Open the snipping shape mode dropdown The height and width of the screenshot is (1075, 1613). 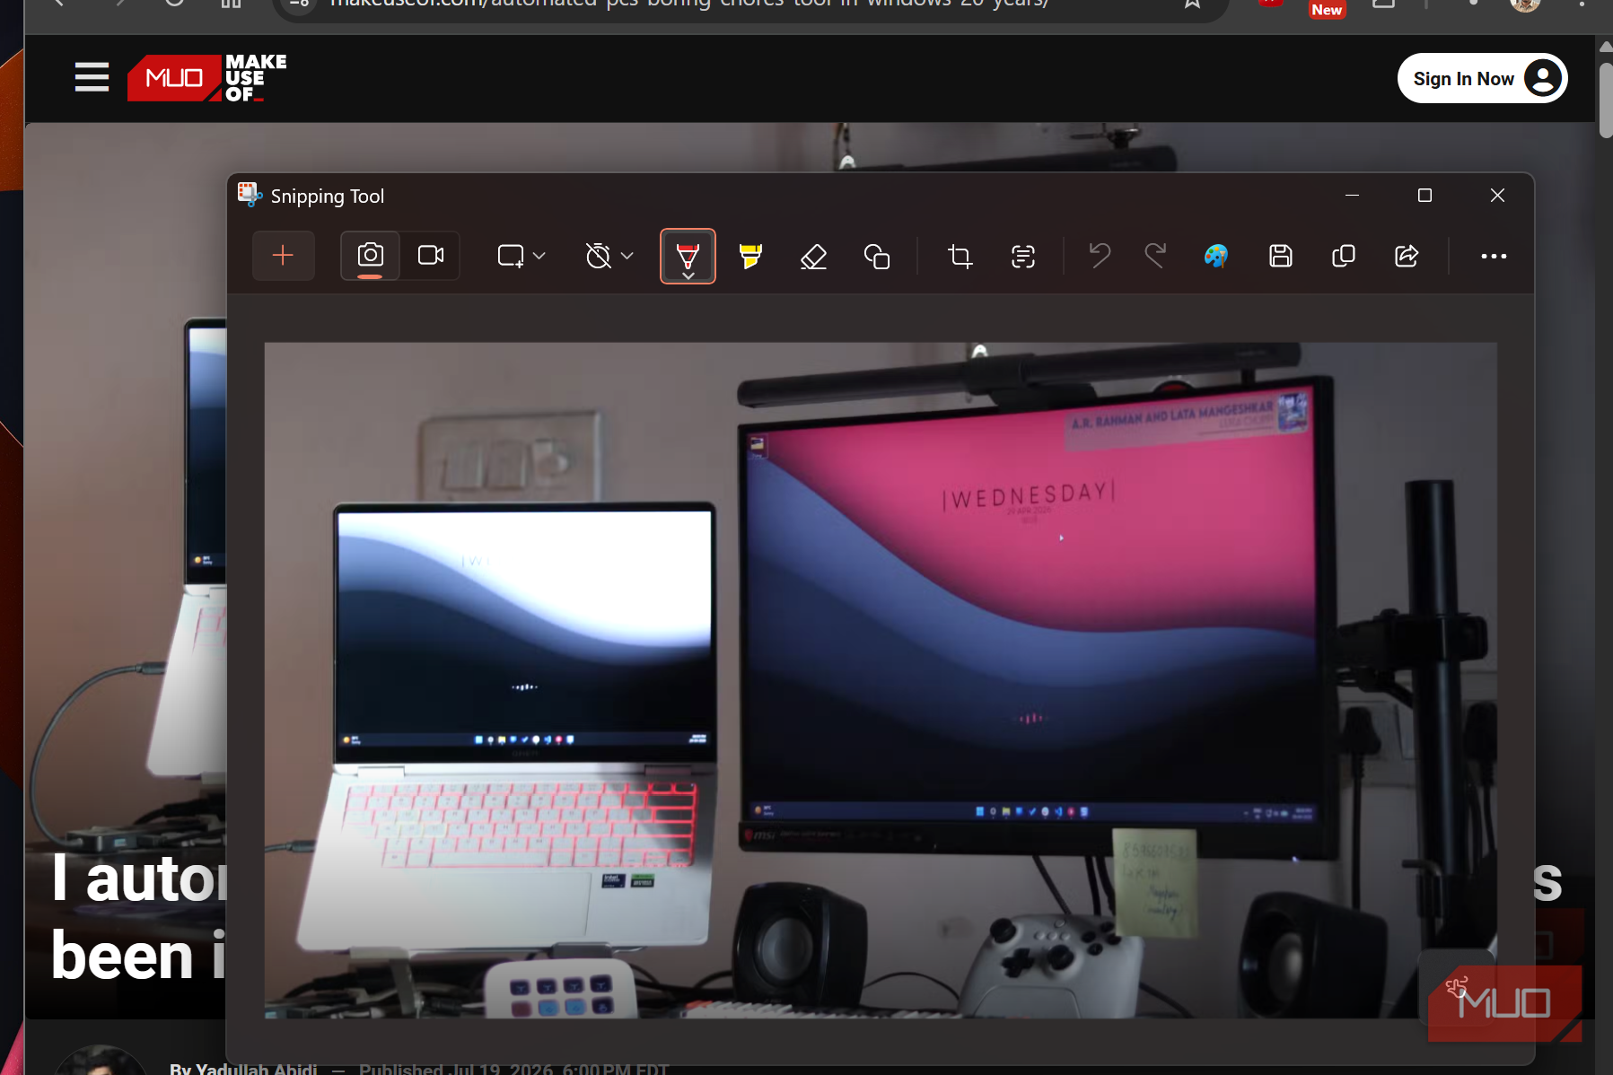pos(522,256)
